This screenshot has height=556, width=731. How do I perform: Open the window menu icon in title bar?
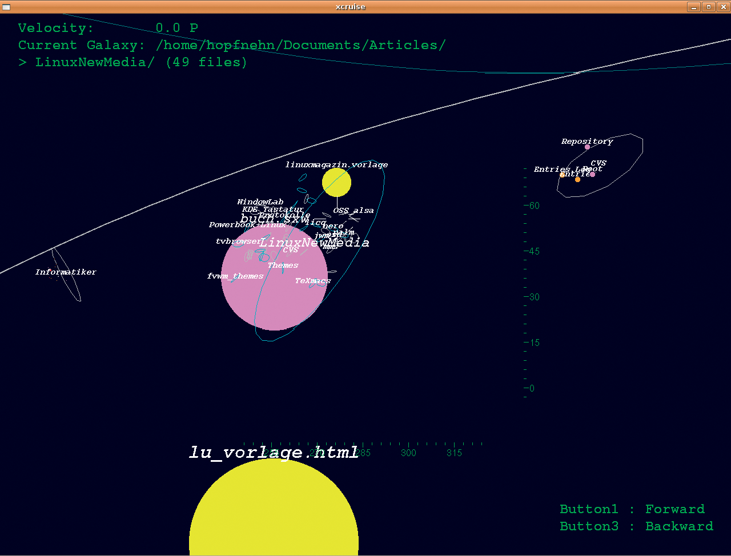pyautogui.click(x=6, y=7)
